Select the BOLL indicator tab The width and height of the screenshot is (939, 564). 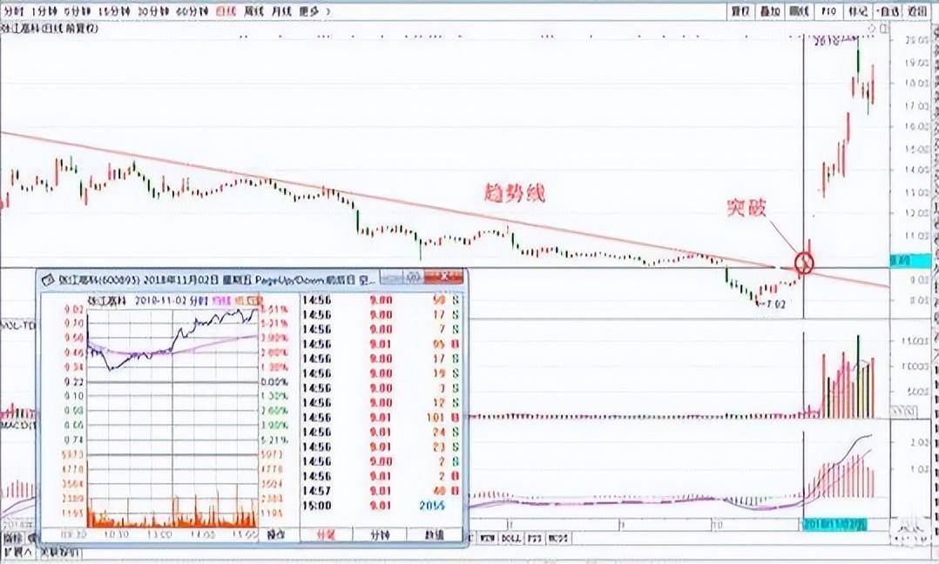510,539
